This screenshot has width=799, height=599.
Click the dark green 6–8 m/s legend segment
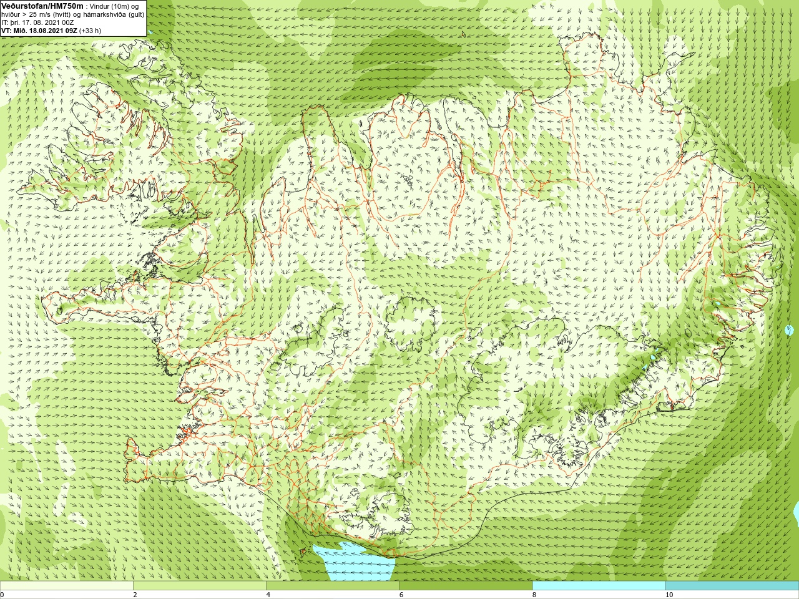click(466, 586)
